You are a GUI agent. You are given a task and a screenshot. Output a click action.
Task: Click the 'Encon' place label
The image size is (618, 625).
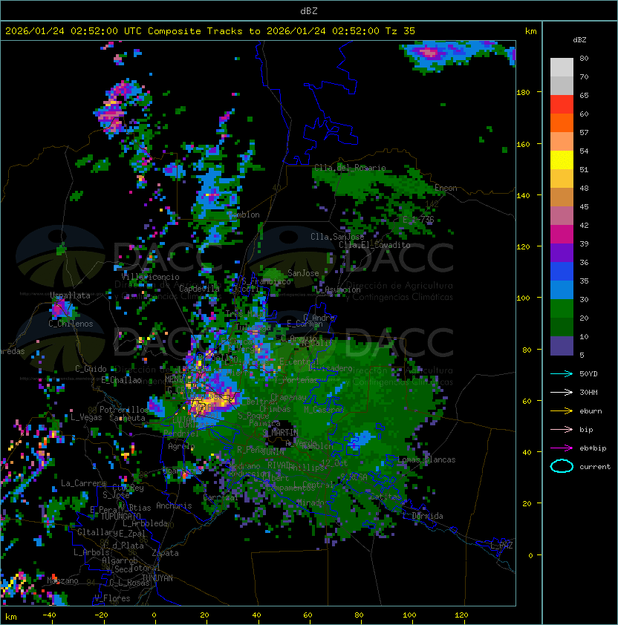tap(446, 188)
